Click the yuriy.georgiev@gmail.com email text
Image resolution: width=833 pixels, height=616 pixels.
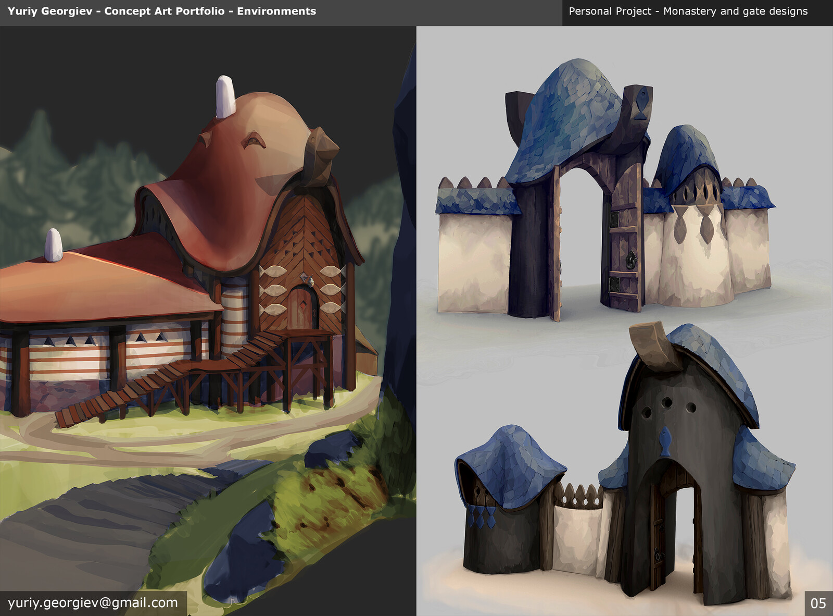click(93, 603)
